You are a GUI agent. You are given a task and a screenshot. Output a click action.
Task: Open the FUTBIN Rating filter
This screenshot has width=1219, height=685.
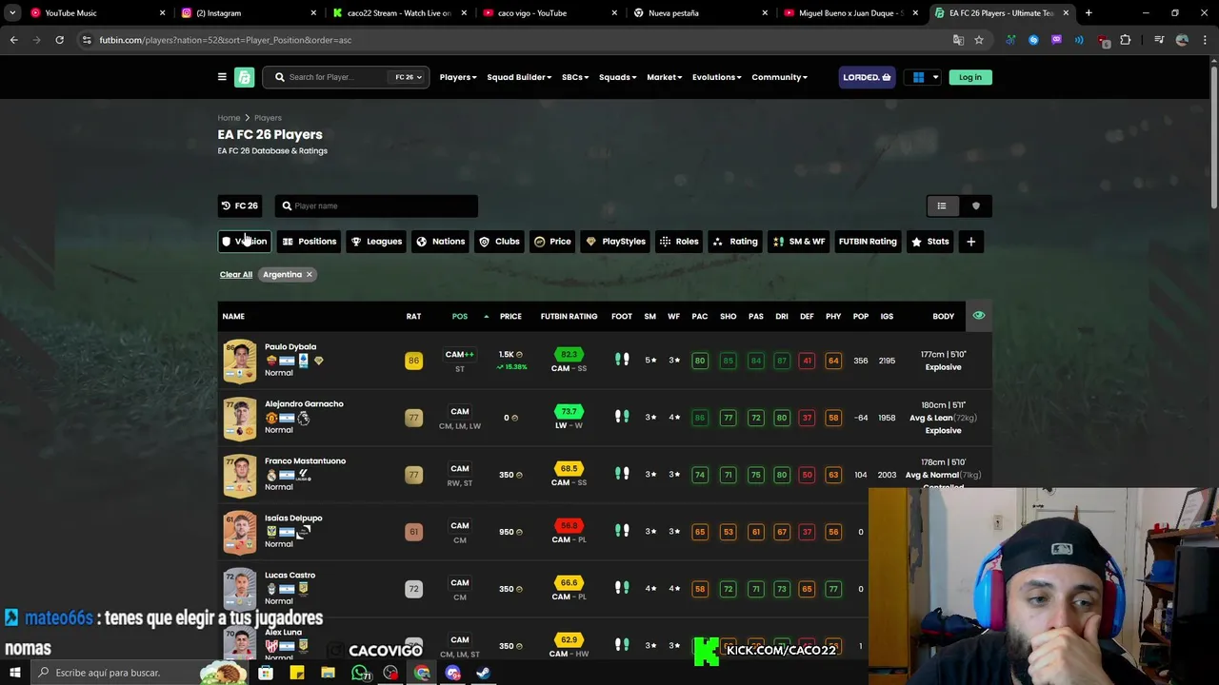(868, 242)
